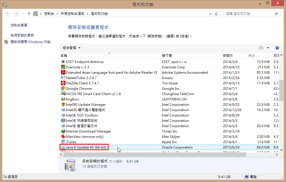Open 開啟或關閉 Windows 功能 link
Screen dimensions: 286x182
coord(30,42)
